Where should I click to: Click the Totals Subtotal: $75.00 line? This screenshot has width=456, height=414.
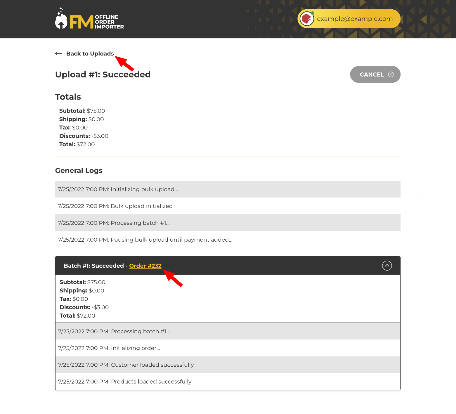click(x=82, y=111)
